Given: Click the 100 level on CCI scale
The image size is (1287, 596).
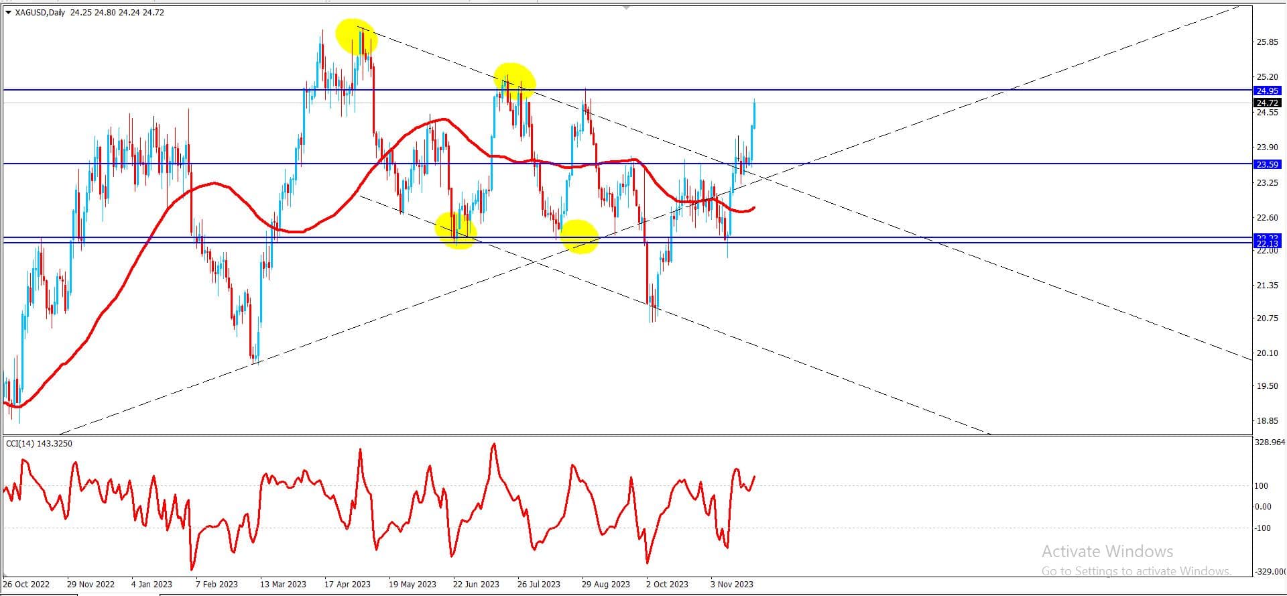Looking at the screenshot, I should pyautogui.click(x=1261, y=485).
